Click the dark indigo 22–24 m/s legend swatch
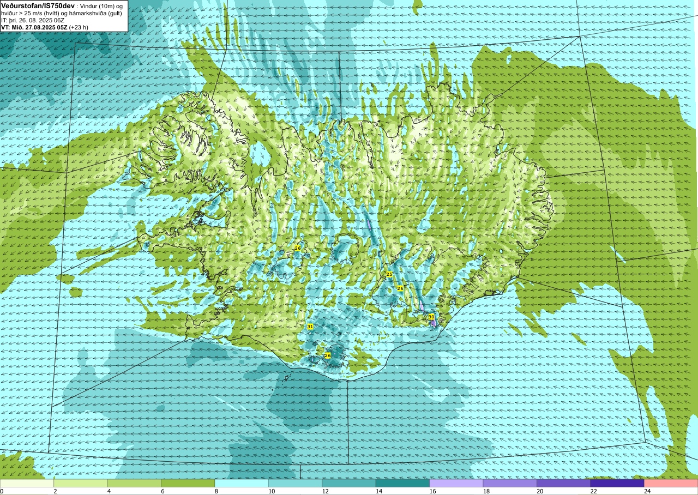698x495 pixels. click(x=617, y=483)
